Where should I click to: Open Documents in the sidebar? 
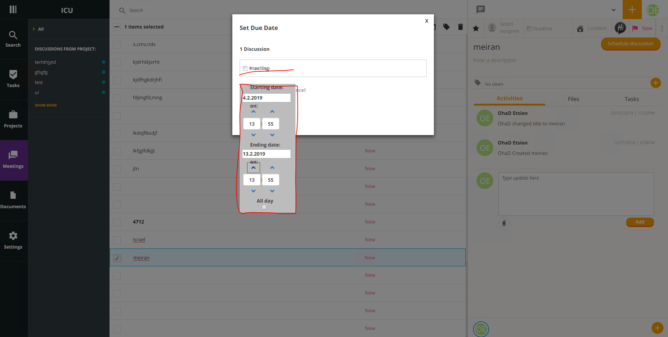click(x=13, y=201)
